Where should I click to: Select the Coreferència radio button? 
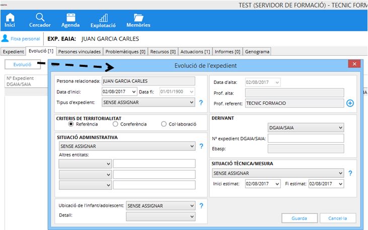(116, 124)
